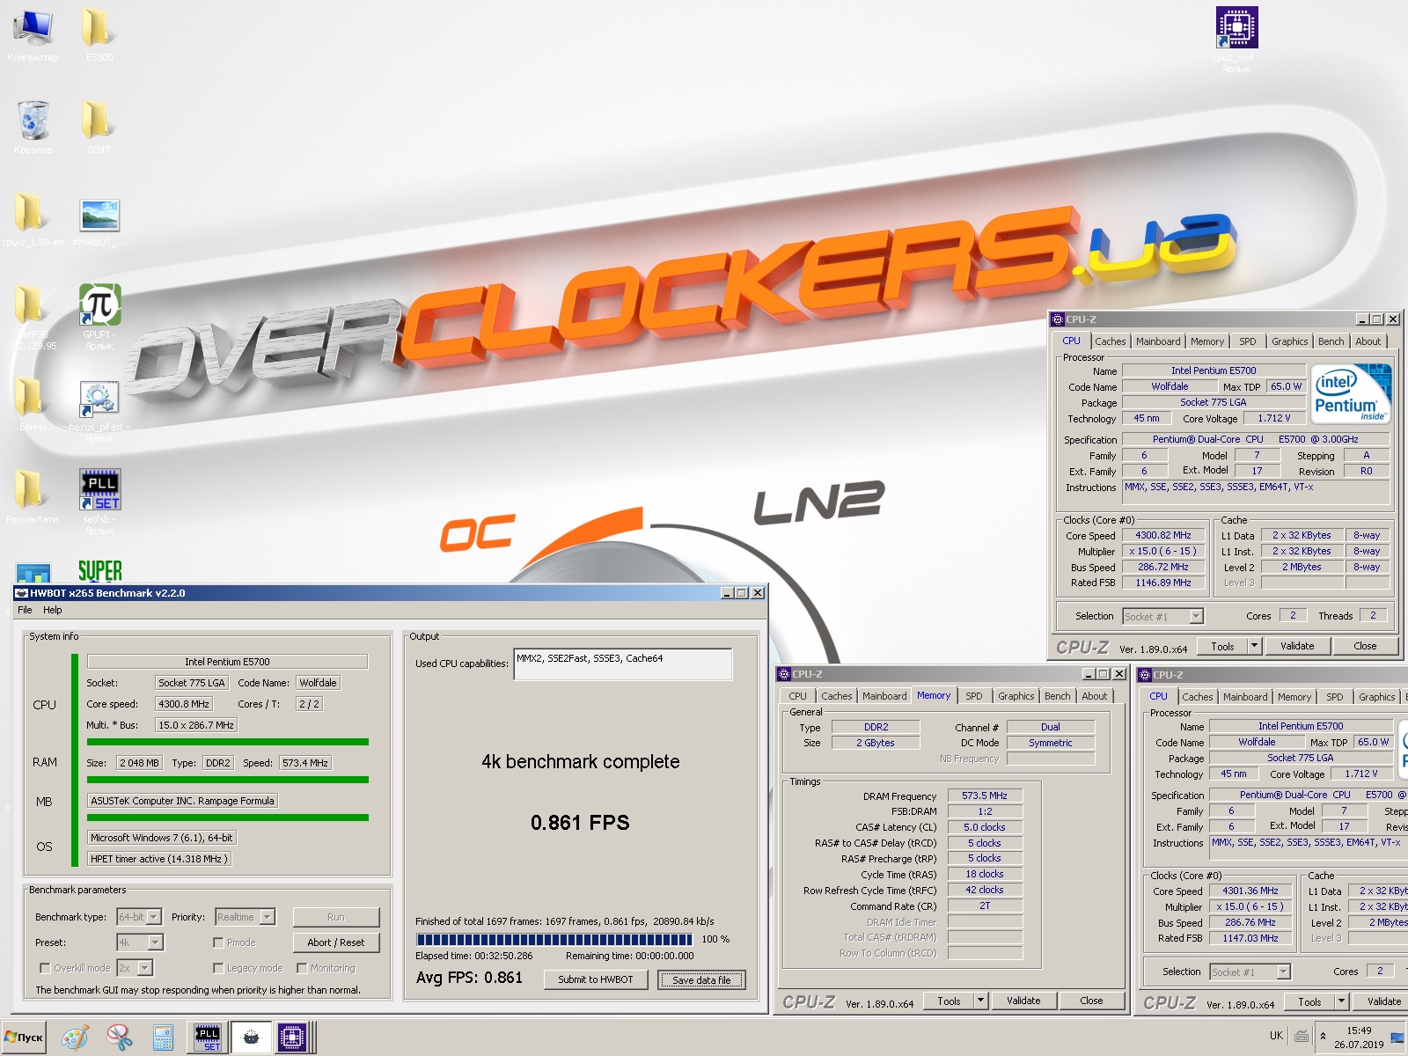Click Core Speed 4300.82 MHz value

coord(1162,535)
